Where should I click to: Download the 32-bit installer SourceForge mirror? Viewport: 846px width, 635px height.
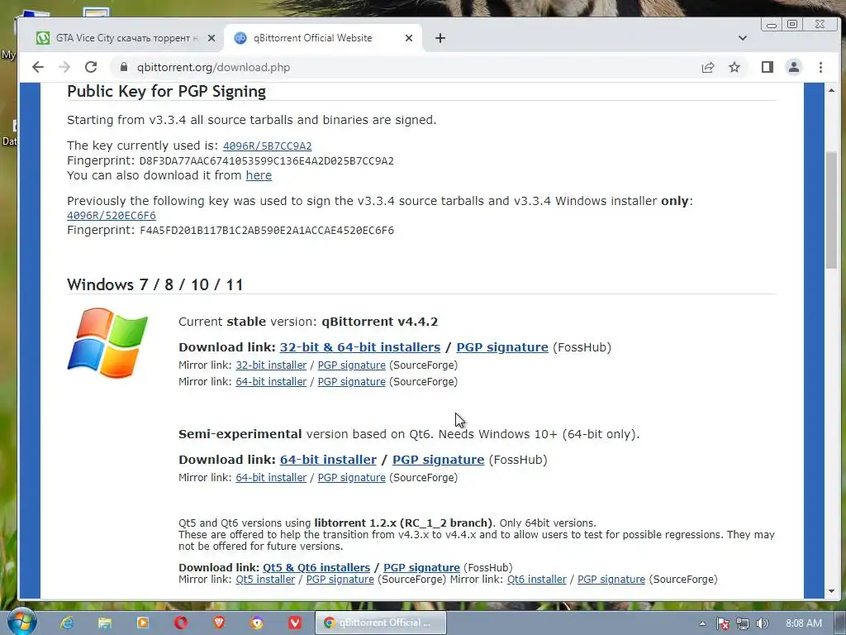point(271,365)
